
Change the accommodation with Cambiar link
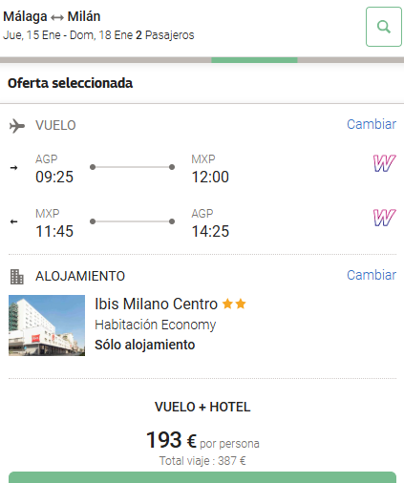372,275
